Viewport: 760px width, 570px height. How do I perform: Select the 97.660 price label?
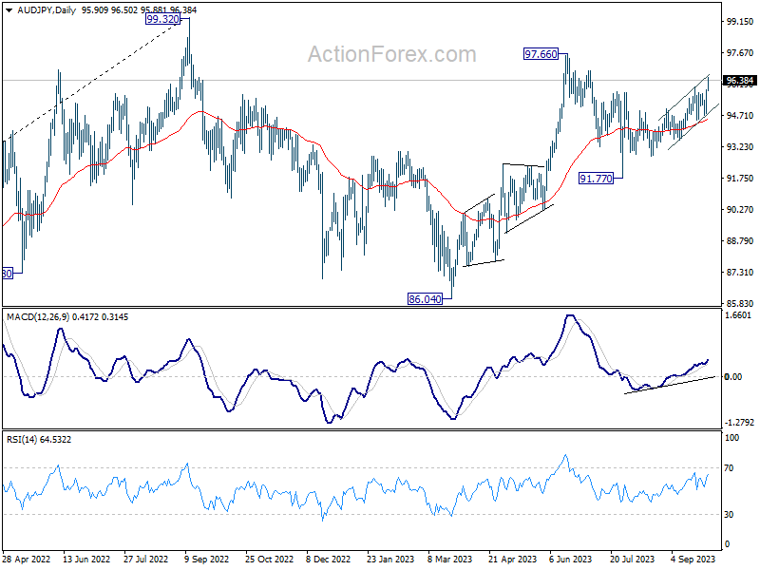(541, 54)
